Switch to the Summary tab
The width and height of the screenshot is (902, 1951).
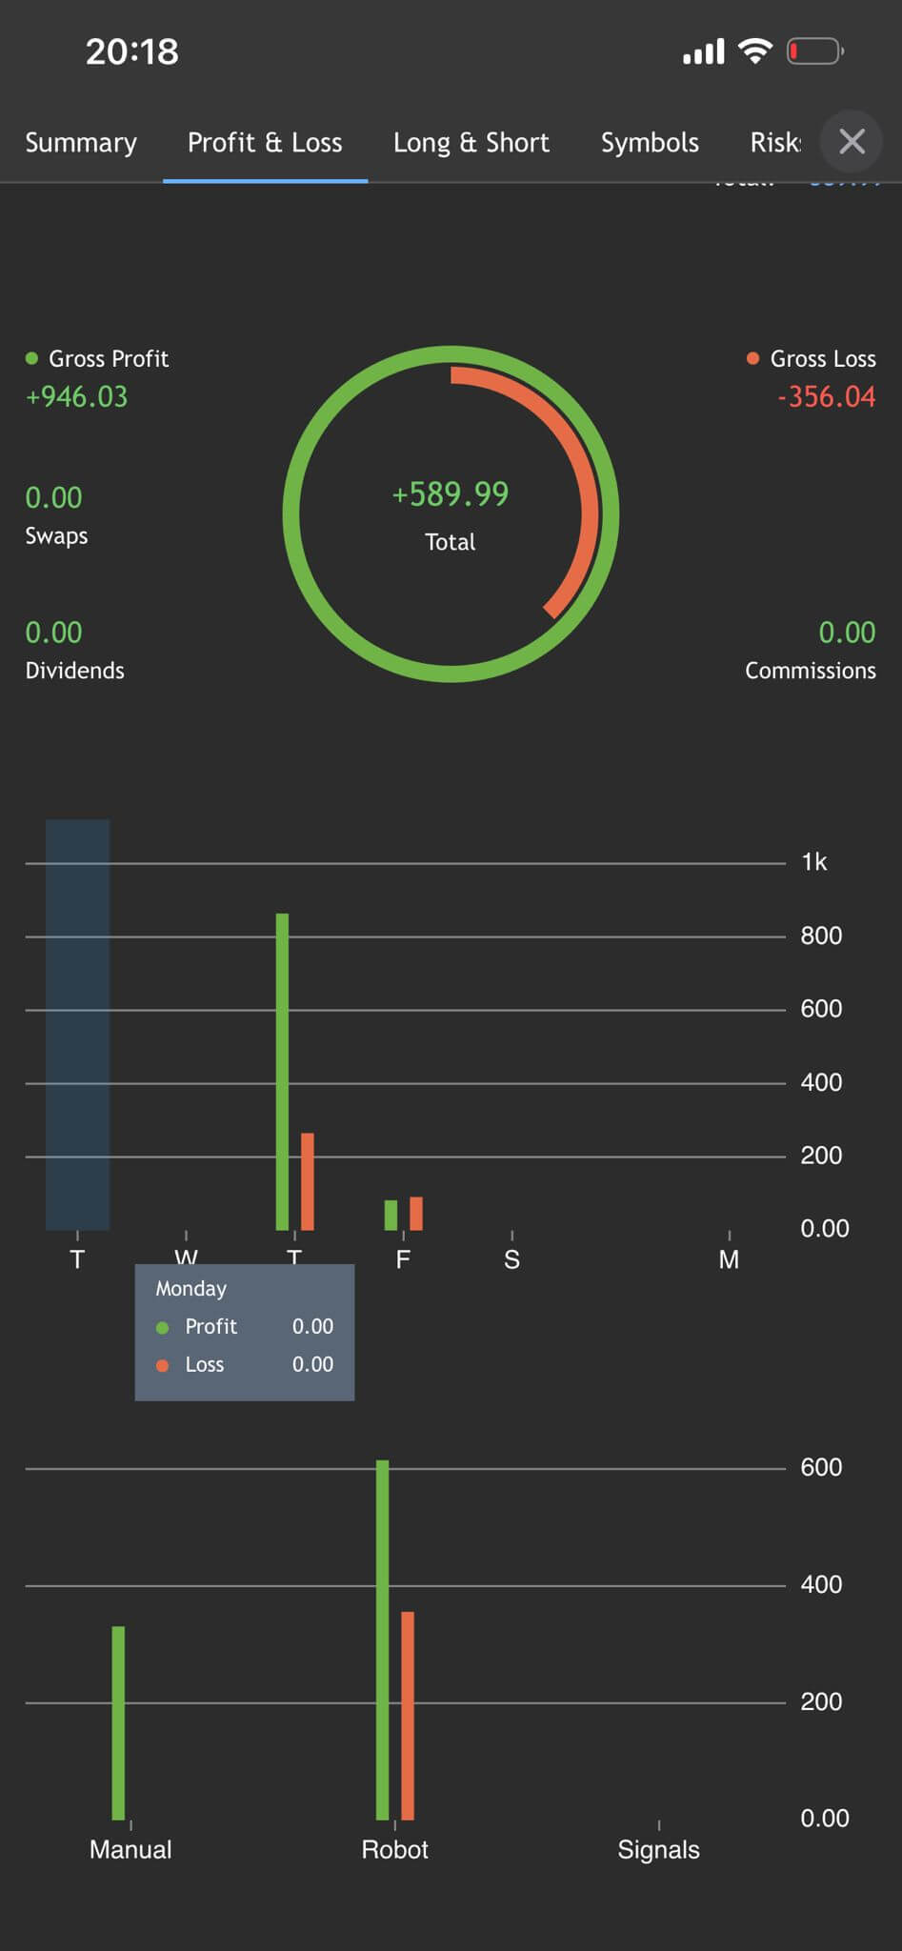click(x=81, y=143)
